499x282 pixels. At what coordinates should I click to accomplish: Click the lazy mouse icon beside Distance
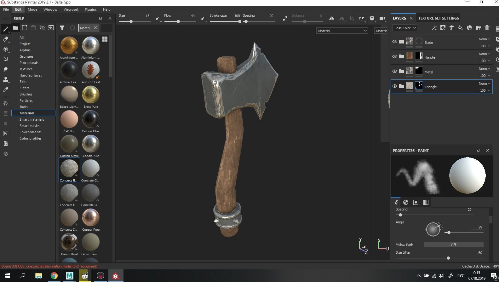(285, 19)
